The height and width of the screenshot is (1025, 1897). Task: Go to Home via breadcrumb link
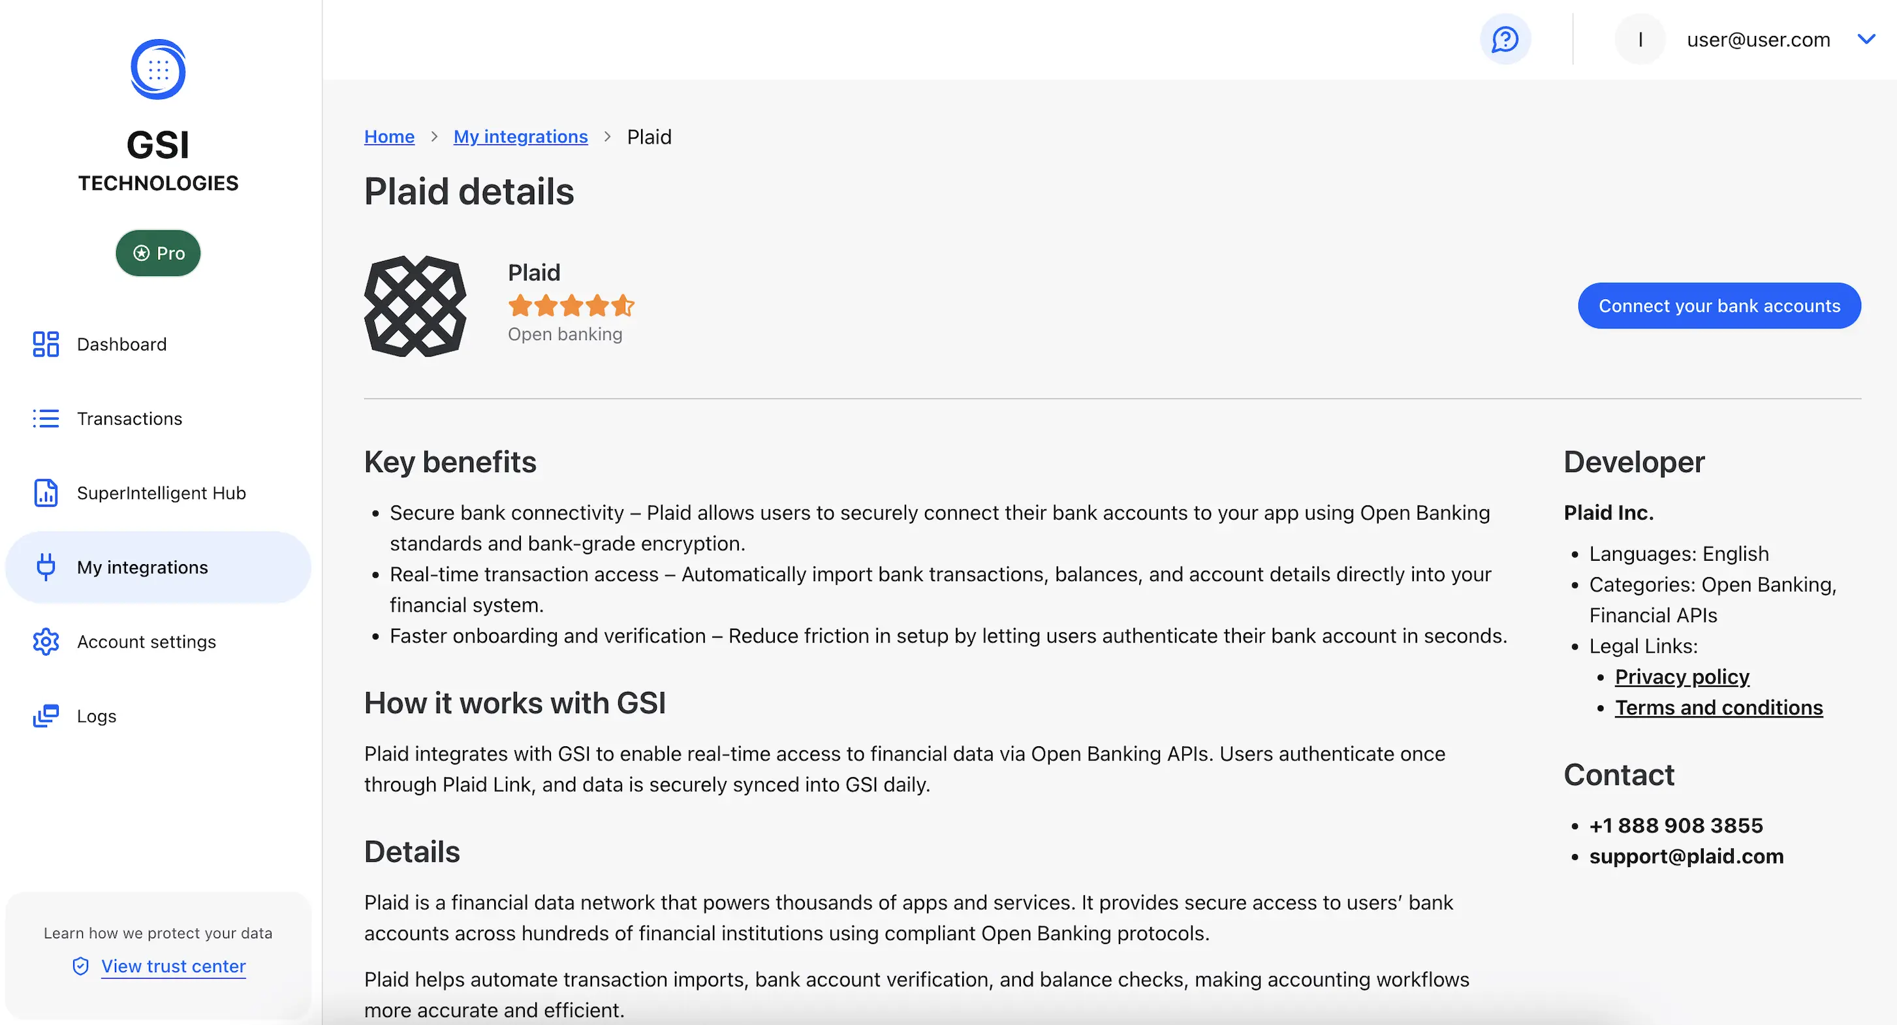pos(389,137)
